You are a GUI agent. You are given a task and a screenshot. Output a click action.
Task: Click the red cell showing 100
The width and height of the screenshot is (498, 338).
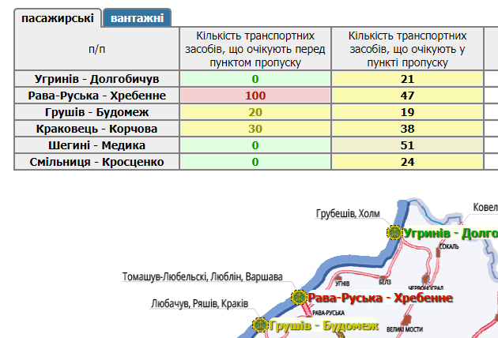coord(255,96)
